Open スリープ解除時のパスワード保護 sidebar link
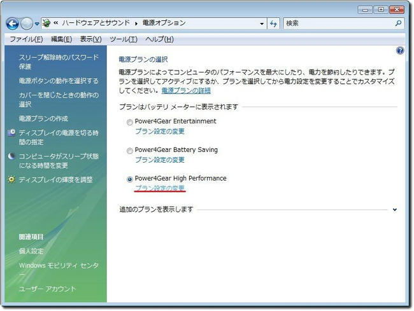The image size is (414, 311). tap(59, 62)
